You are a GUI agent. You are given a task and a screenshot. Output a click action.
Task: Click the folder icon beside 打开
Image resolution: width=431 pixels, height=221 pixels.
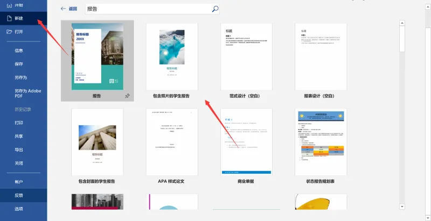pyautogui.click(x=9, y=32)
